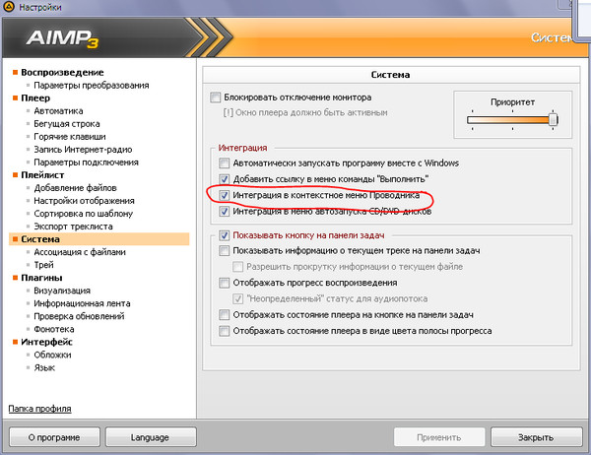Enable 'Показывать информацию о текущем треке на панели задач'

point(225,250)
